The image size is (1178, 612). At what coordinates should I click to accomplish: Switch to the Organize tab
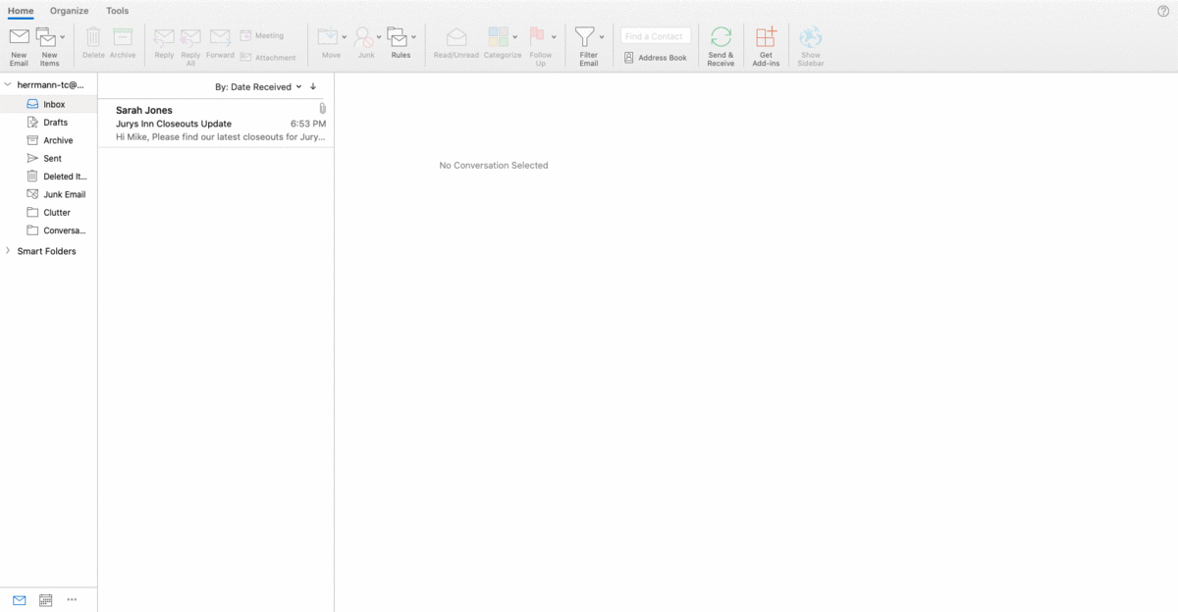coord(70,11)
